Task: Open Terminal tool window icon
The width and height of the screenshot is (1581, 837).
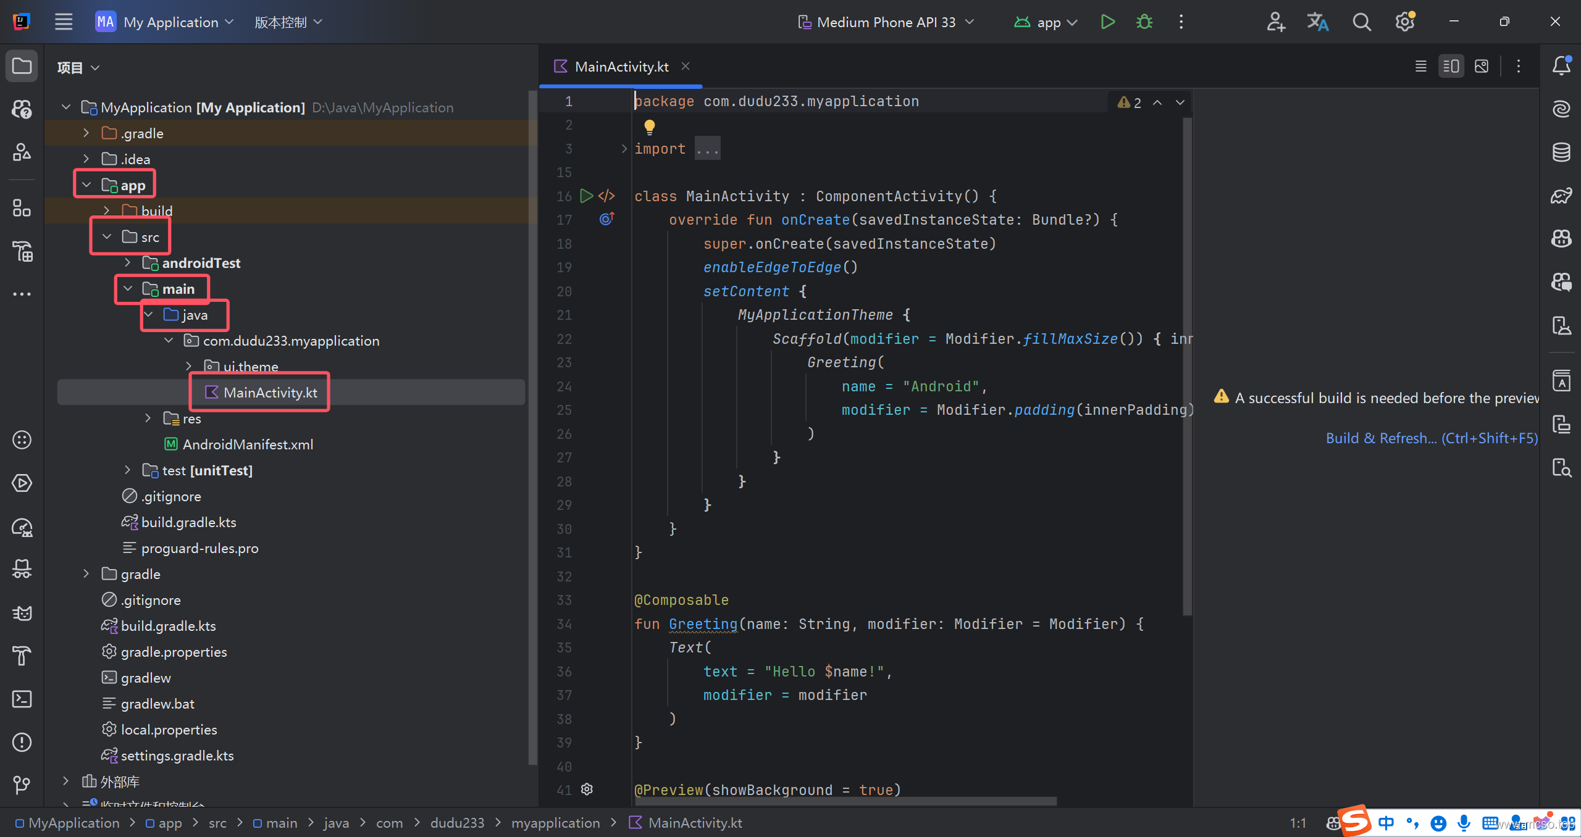Action: click(x=22, y=699)
